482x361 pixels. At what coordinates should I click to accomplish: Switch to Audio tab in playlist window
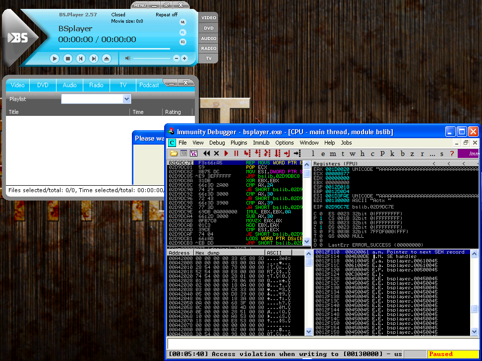[x=69, y=85]
